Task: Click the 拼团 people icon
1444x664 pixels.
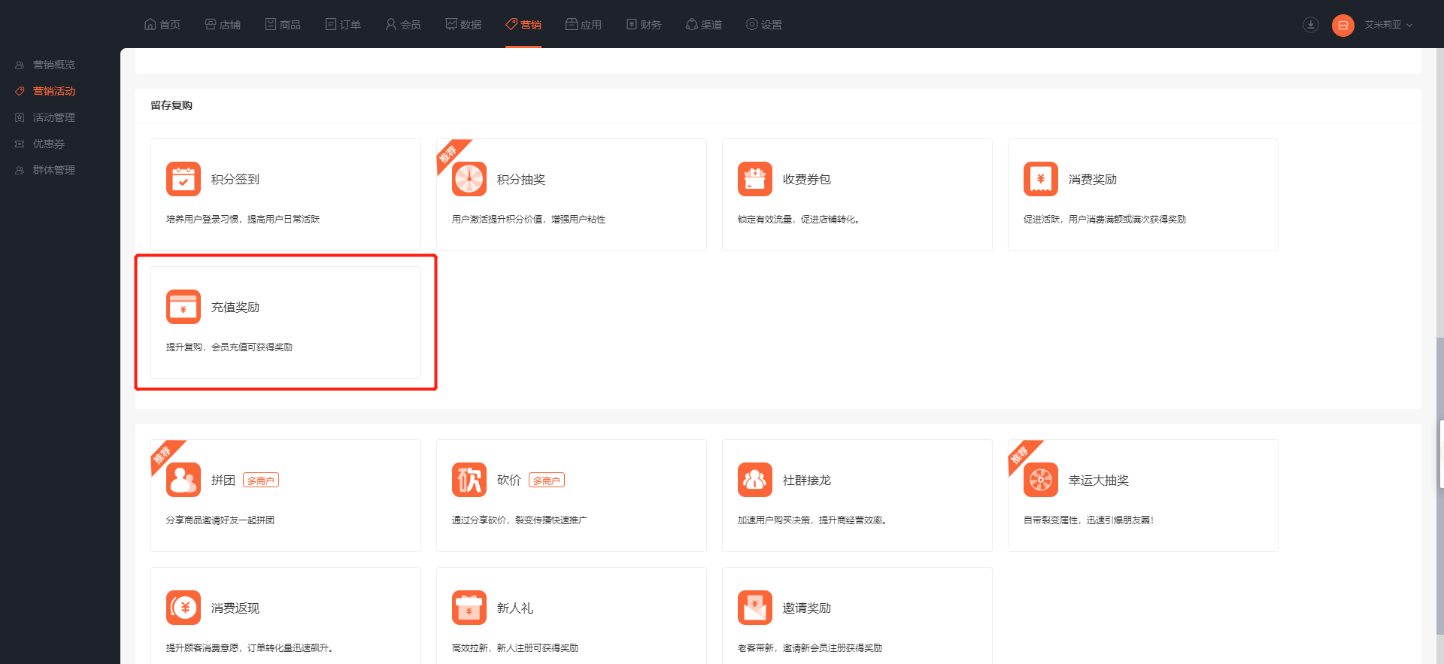Action: [184, 480]
